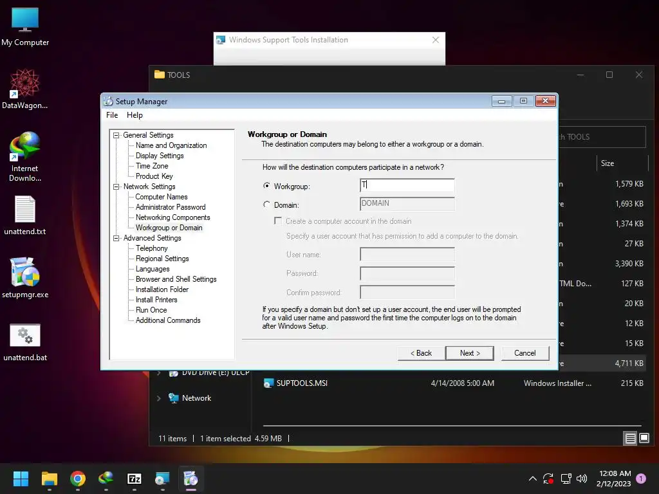659x494 pixels.
Task: Sort TOOLS files by Size column
Action: [x=622, y=163]
